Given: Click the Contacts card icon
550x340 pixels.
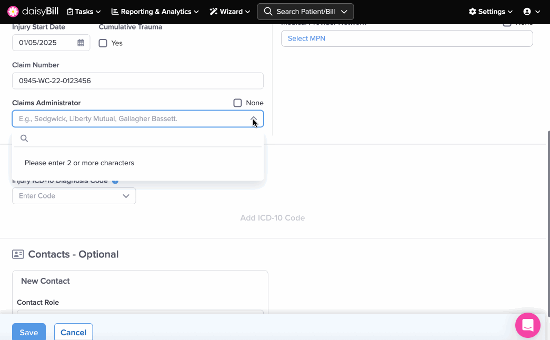Looking at the screenshot, I should [18, 254].
